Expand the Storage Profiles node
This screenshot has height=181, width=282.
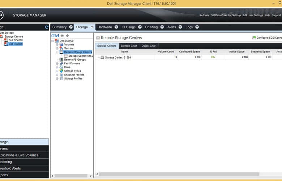(57, 78)
